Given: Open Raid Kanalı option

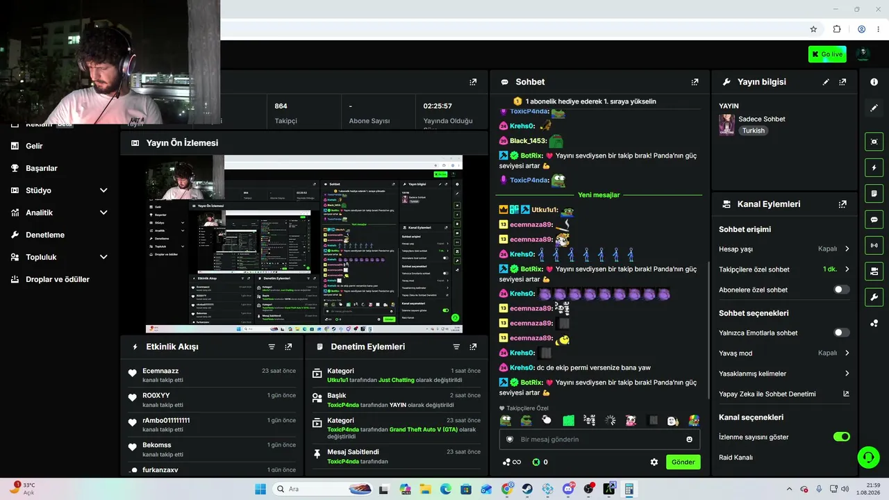Looking at the screenshot, I should click(x=736, y=458).
